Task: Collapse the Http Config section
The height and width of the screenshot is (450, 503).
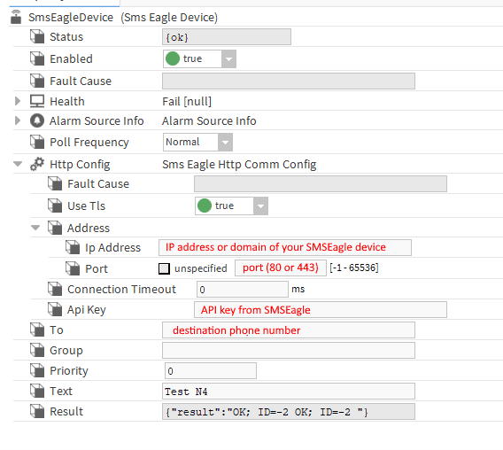Action: tap(18, 164)
